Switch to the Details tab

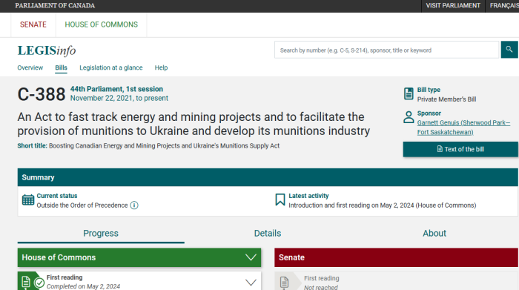pos(268,233)
